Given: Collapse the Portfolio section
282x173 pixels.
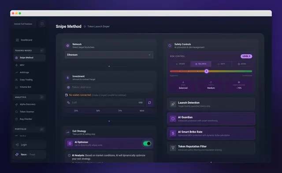Looking at the screenshot, I should 41,129.
